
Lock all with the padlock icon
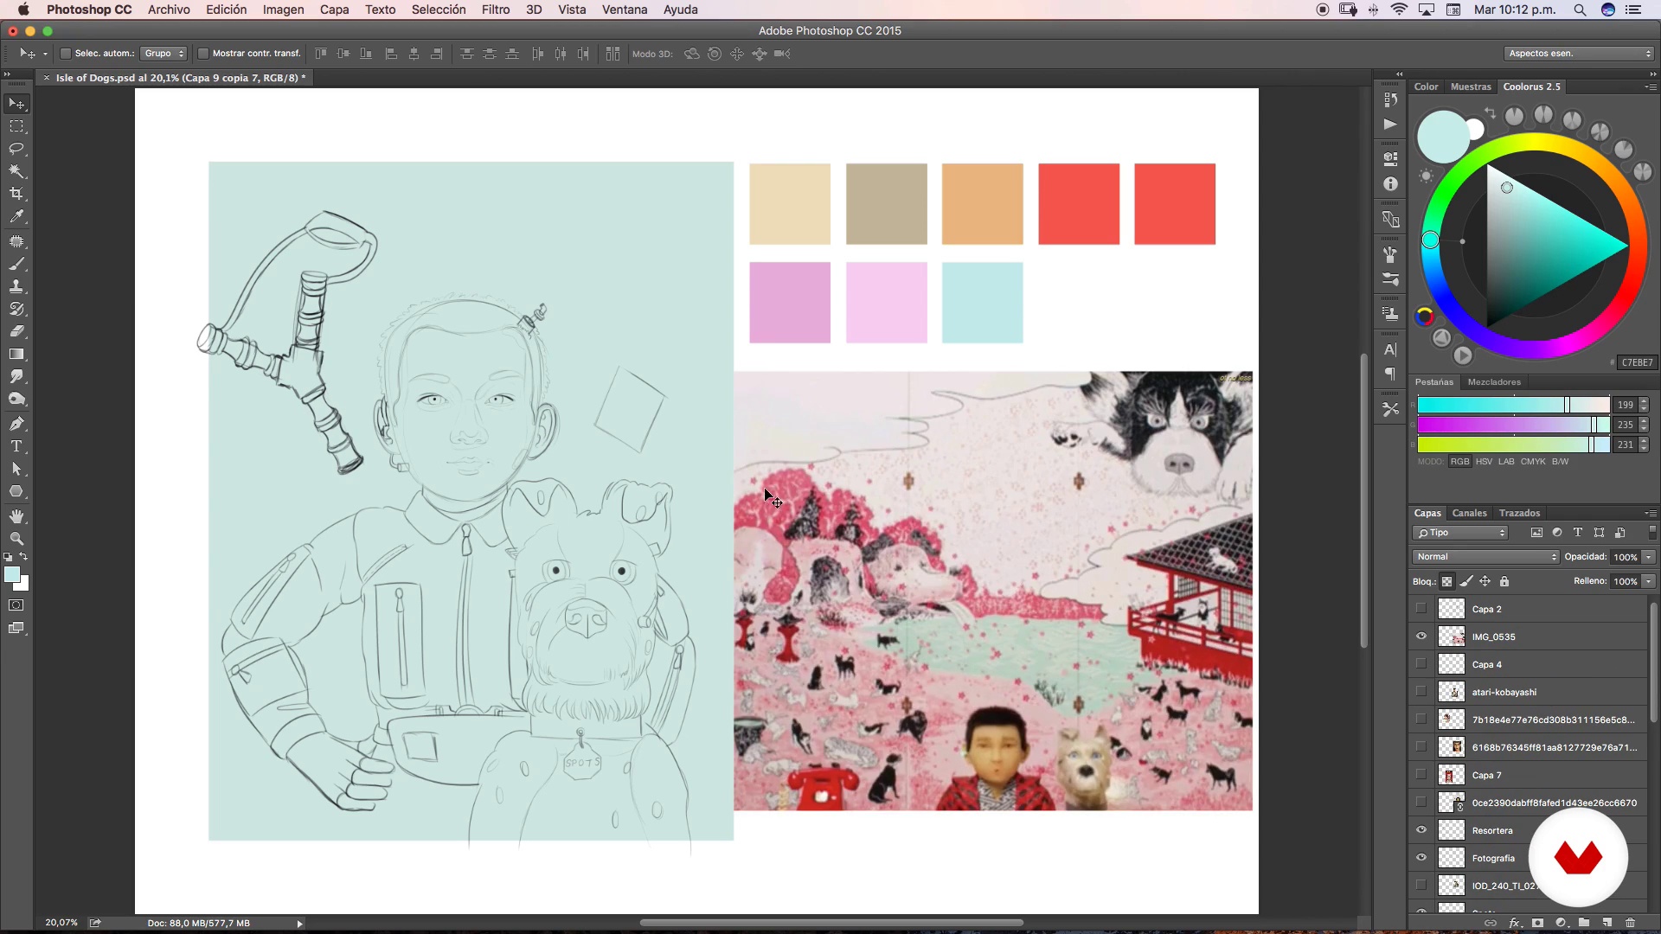[1504, 581]
